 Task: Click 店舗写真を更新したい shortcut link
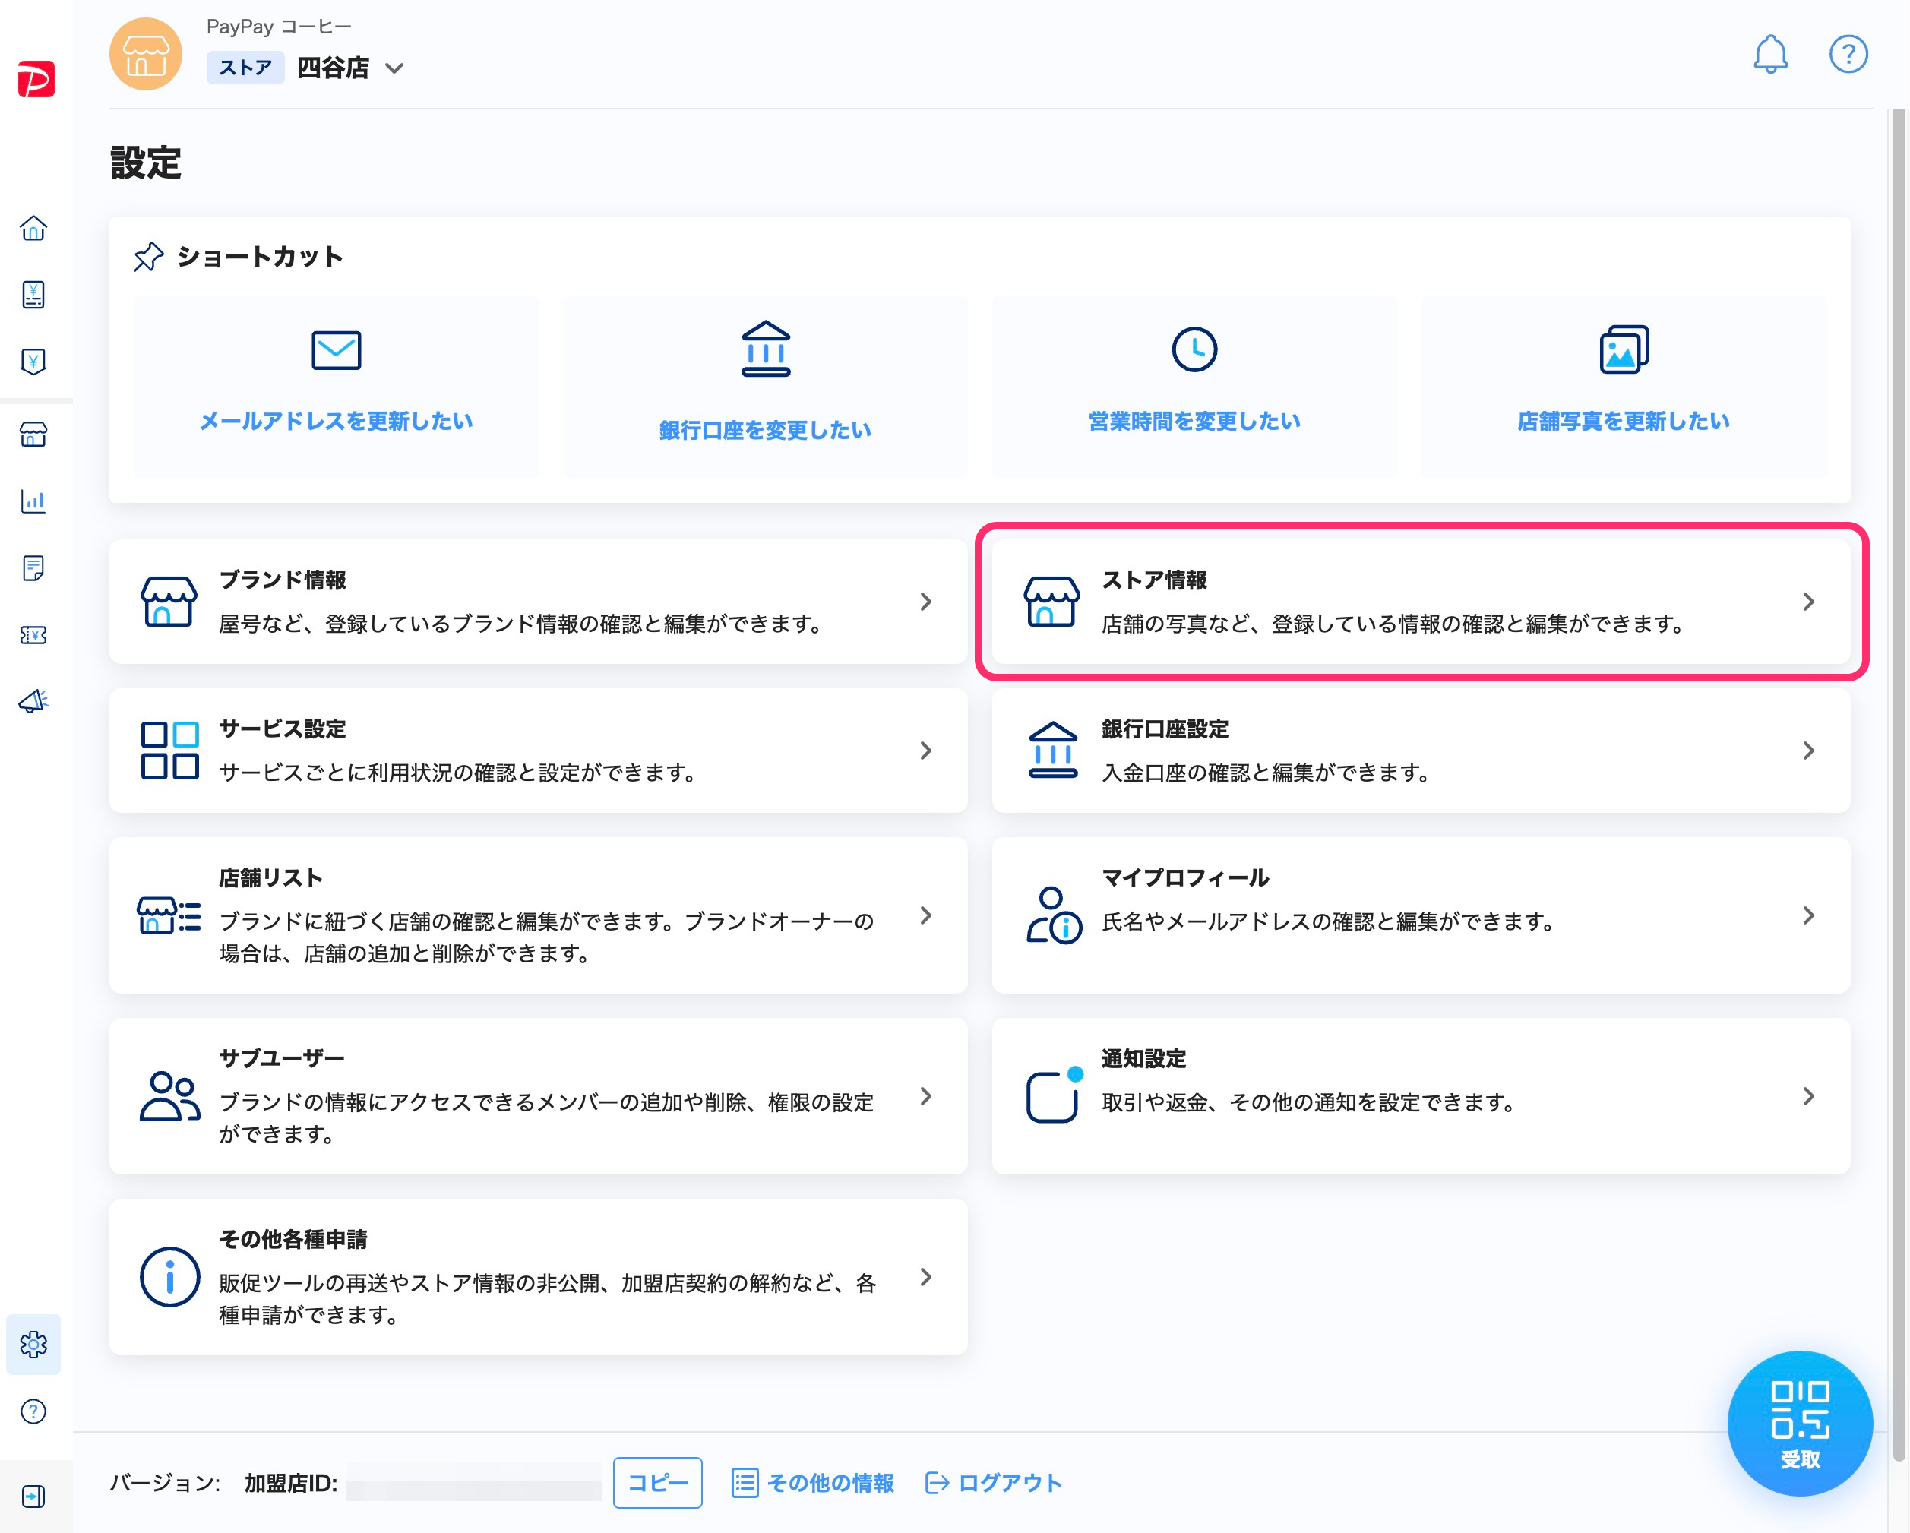[x=1624, y=422]
